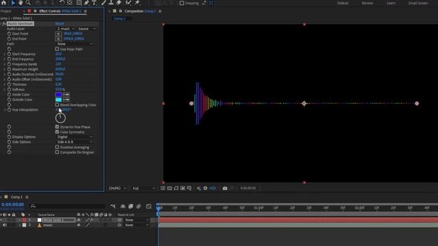
Task: Switch to Small Screen workspace
Action: [418, 3]
